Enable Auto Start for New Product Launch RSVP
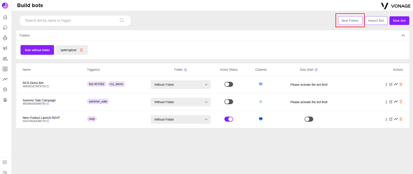The width and height of the screenshot is (413, 174). (309, 119)
